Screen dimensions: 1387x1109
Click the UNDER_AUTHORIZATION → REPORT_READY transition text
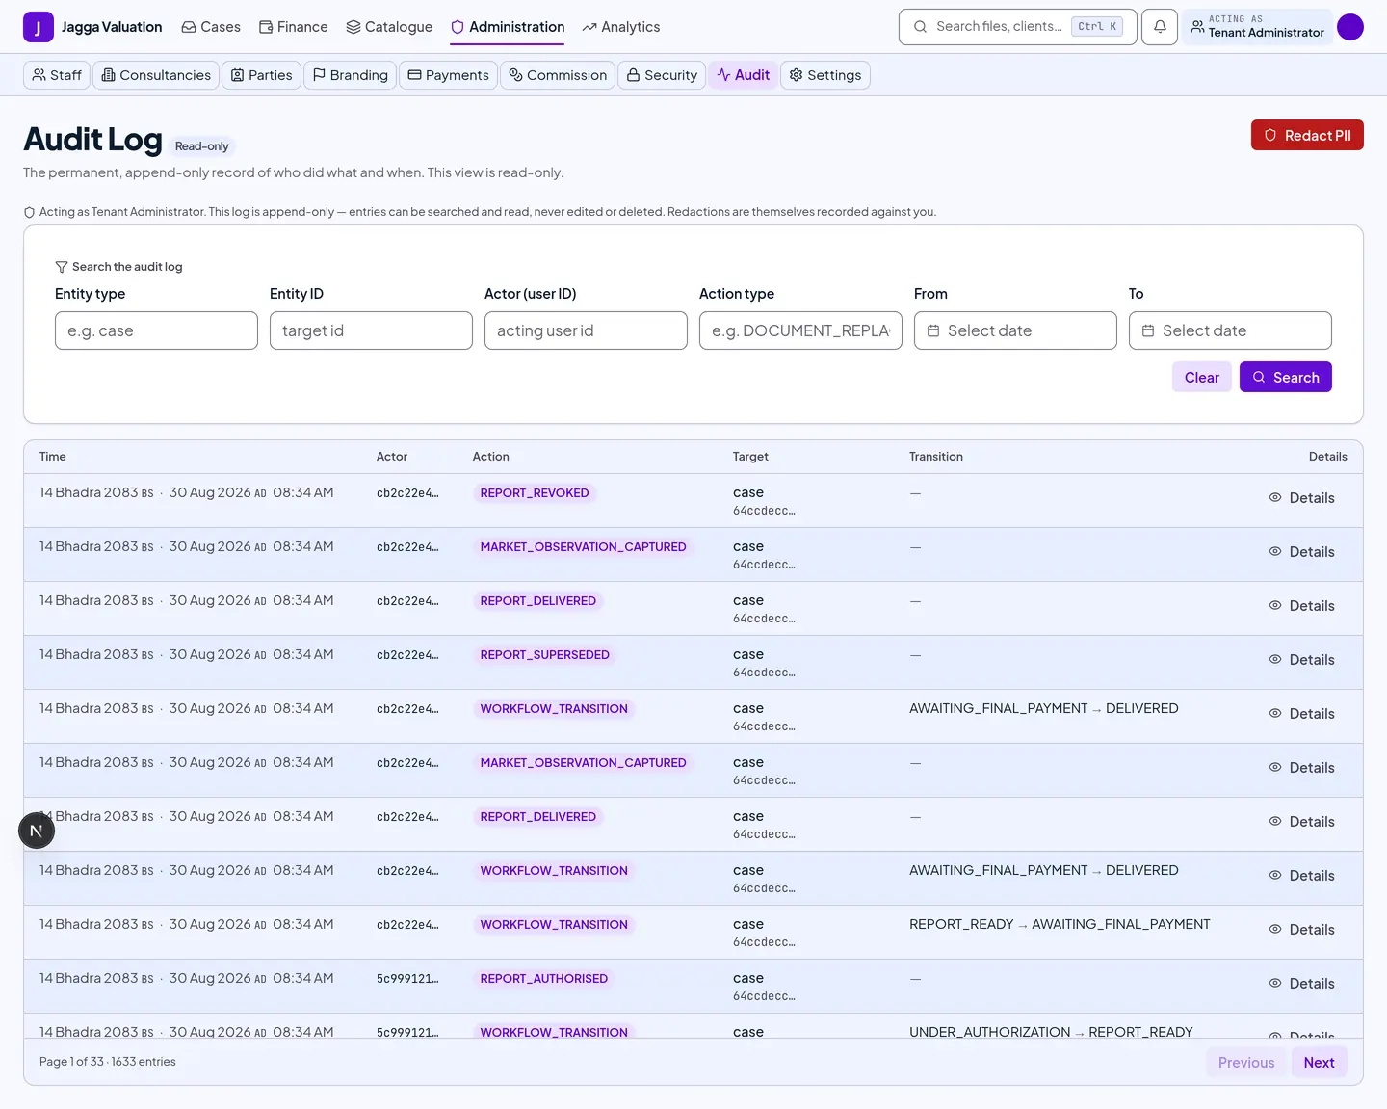(x=1051, y=1031)
